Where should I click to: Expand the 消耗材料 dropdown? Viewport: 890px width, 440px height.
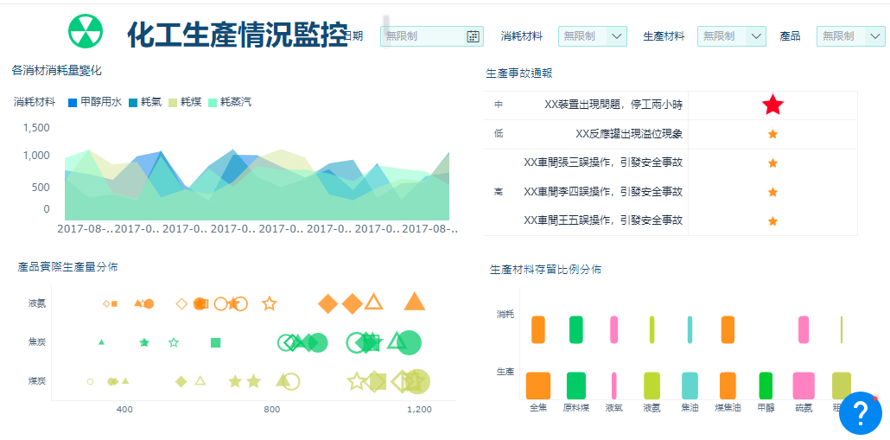(x=593, y=36)
